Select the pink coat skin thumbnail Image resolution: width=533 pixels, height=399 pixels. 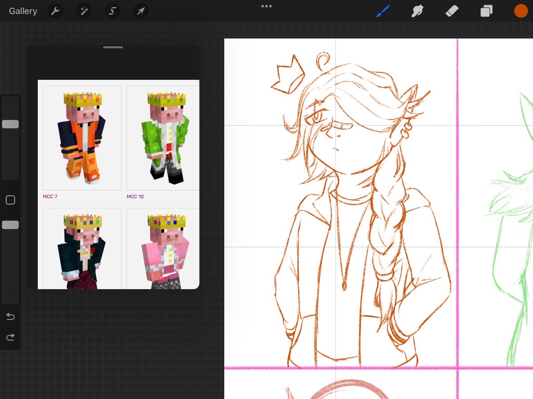163,249
